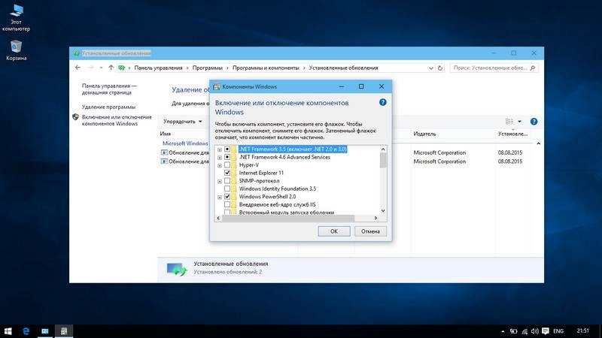Click features list vertical scrollbar thumb
The width and height of the screenshot is (602, 338).
[x=383, y=160]
